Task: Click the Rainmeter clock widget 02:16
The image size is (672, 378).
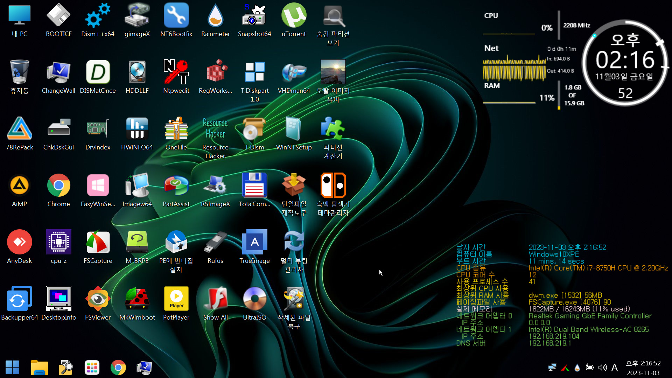Action: coord(625,63)
